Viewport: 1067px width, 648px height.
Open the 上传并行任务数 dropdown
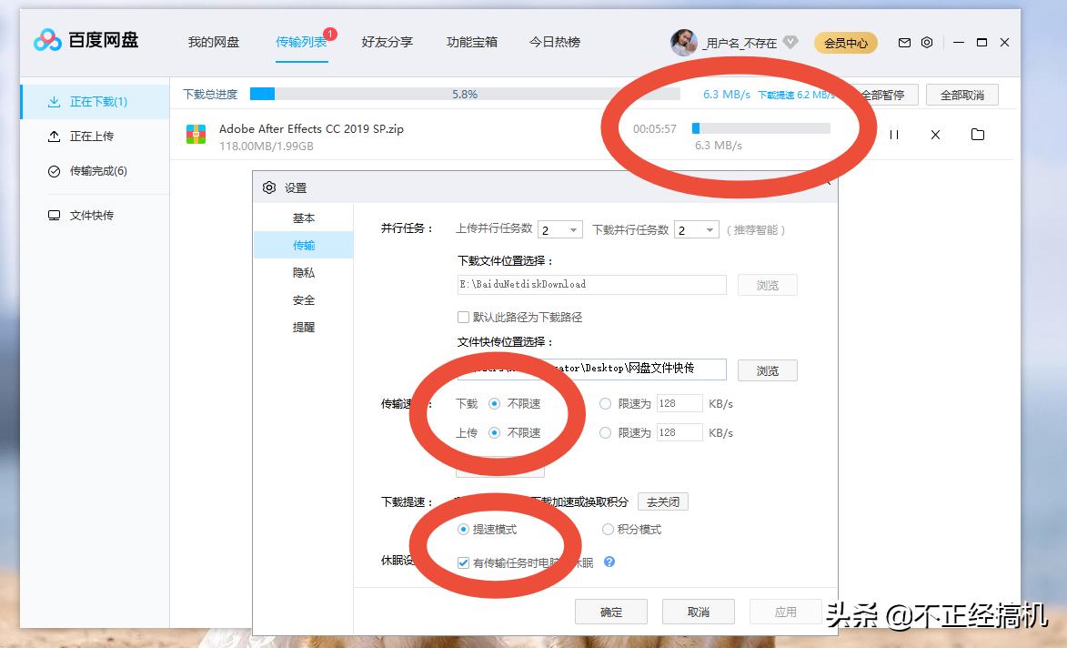point(559,229)
